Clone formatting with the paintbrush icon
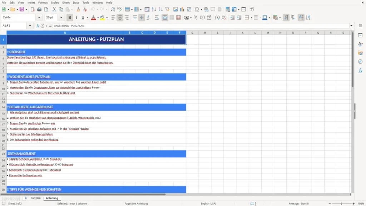Image resolution: width=366 pixels, height=206 pixels. [78, 9]
